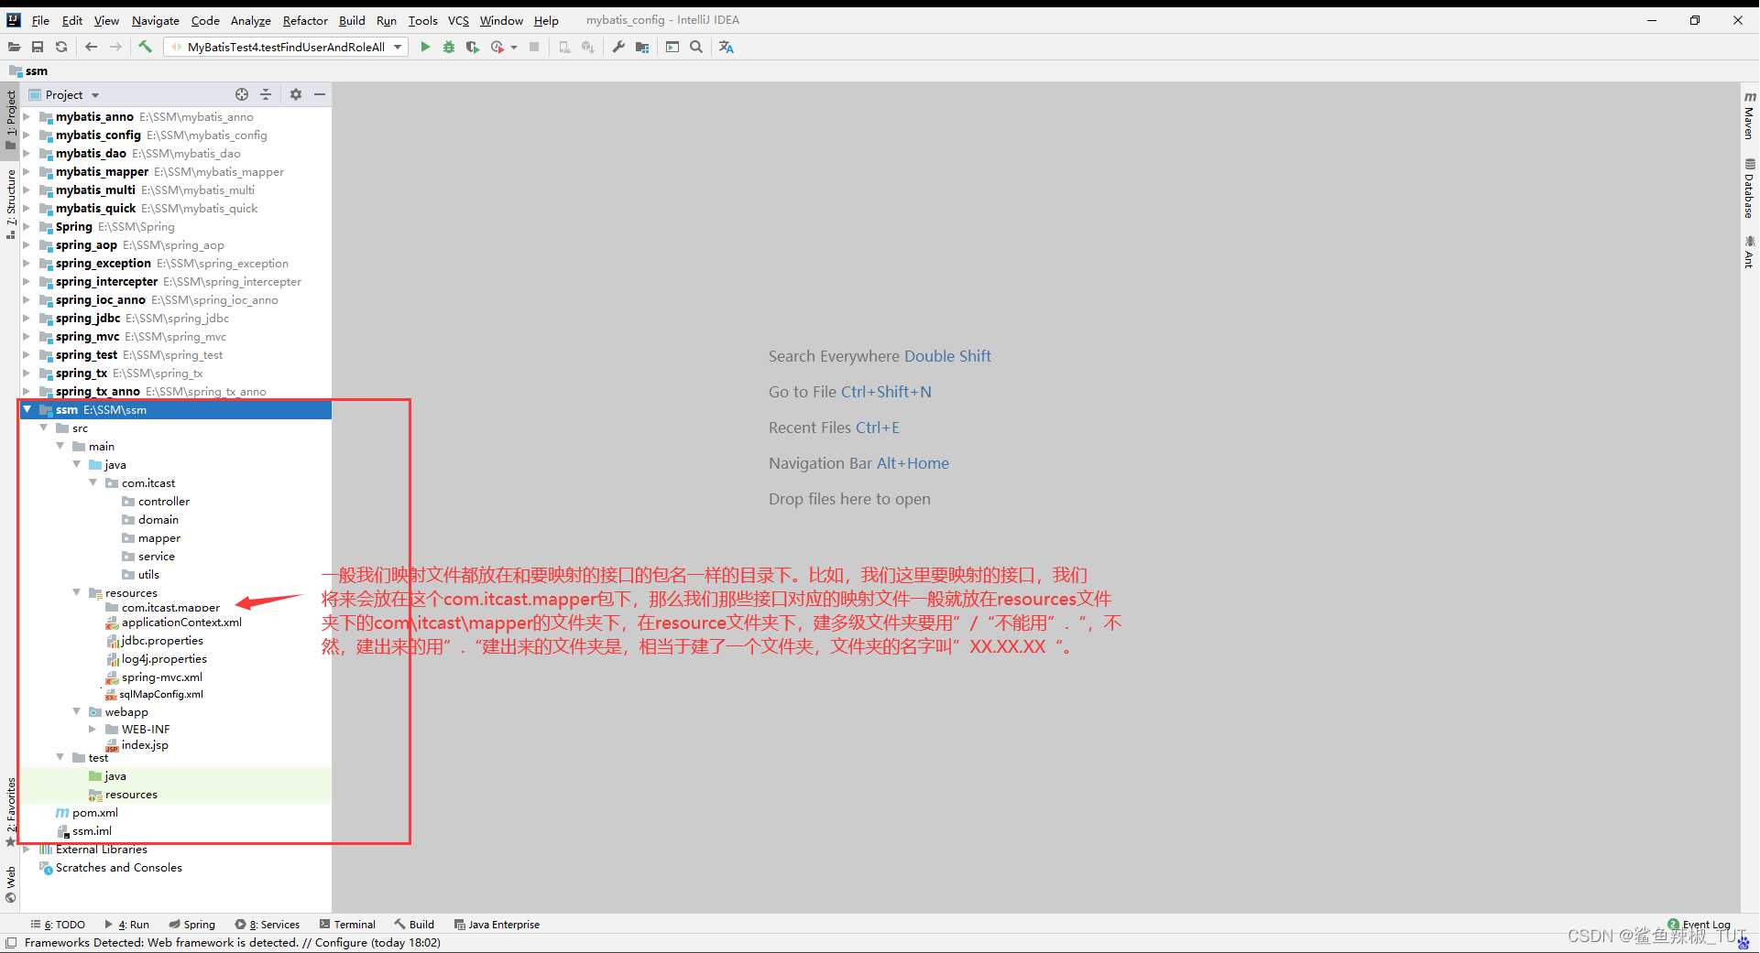Select the mapper package
This screenshot has height=953, width=1760.
pyautogui.click(x=159, y=537)
